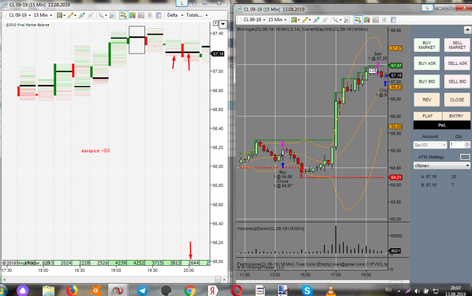Open the Totals dropdown in left chart toolbar
Image resolution: width=472 pixels, height=296 pixels.
click(x=197, y=15)
